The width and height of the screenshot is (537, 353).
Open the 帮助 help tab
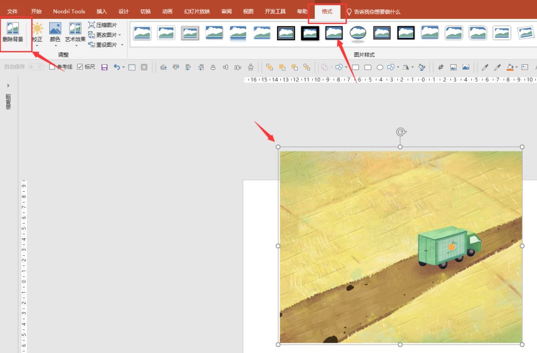click(302, 11)
